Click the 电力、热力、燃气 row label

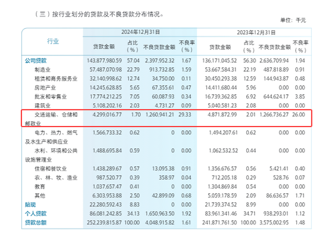tap(56, 133)
